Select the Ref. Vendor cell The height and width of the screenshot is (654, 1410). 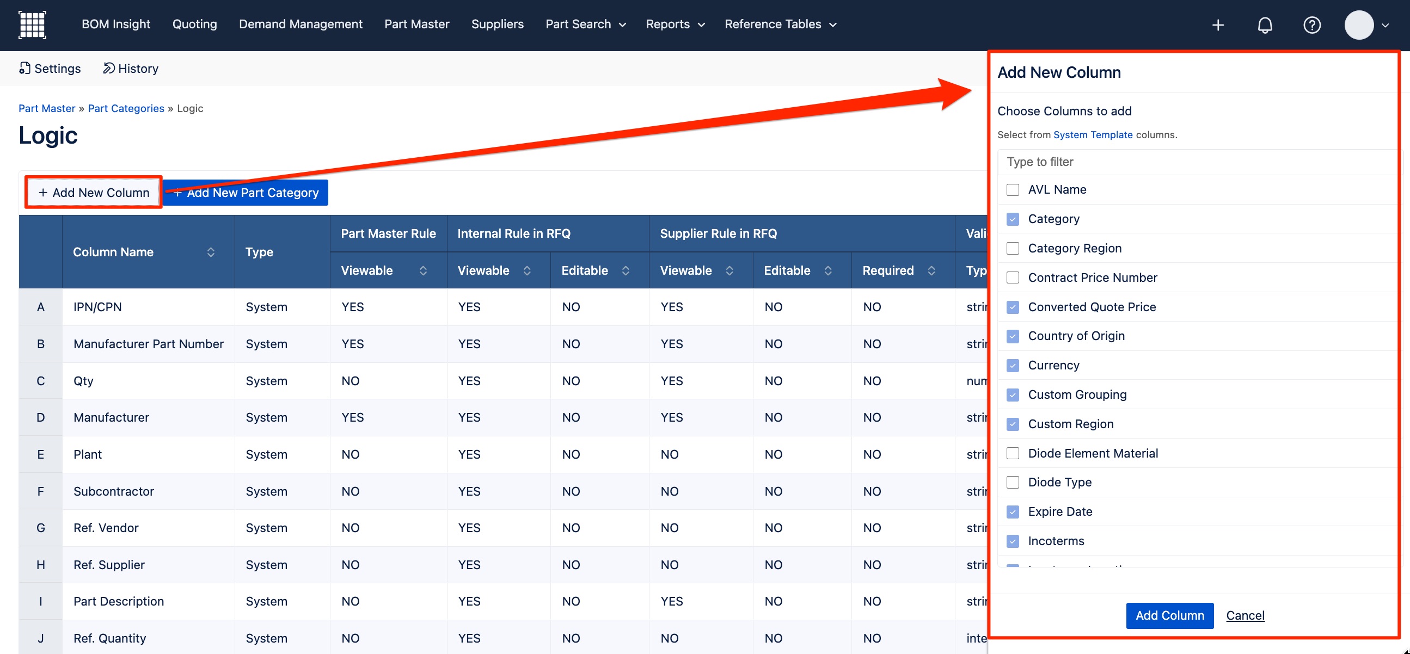pyautogui.click(x=148, y=528)
